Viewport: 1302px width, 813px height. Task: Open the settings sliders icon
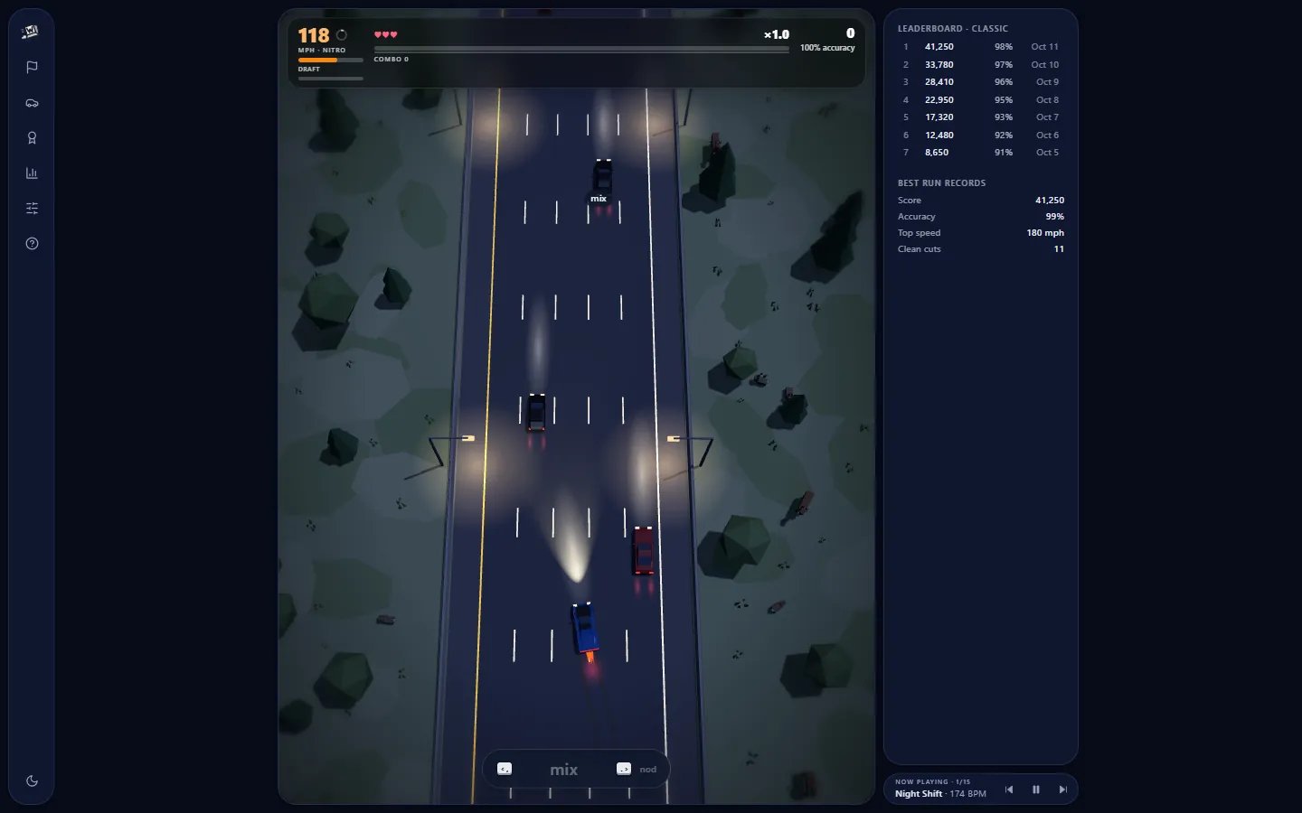point(32,209)
